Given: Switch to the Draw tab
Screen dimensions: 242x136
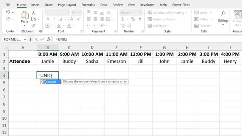Looking at the screenshot, I should pyautogui.click(x=49, y=5).
